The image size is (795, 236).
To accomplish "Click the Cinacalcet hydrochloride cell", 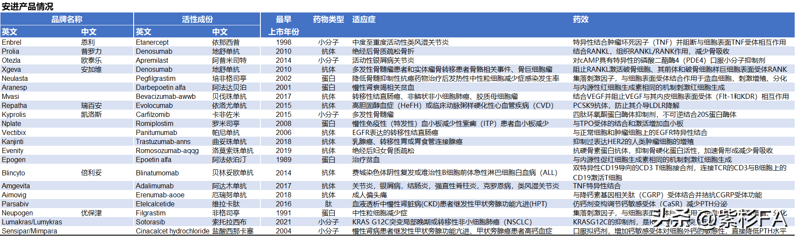I will 172,231.
